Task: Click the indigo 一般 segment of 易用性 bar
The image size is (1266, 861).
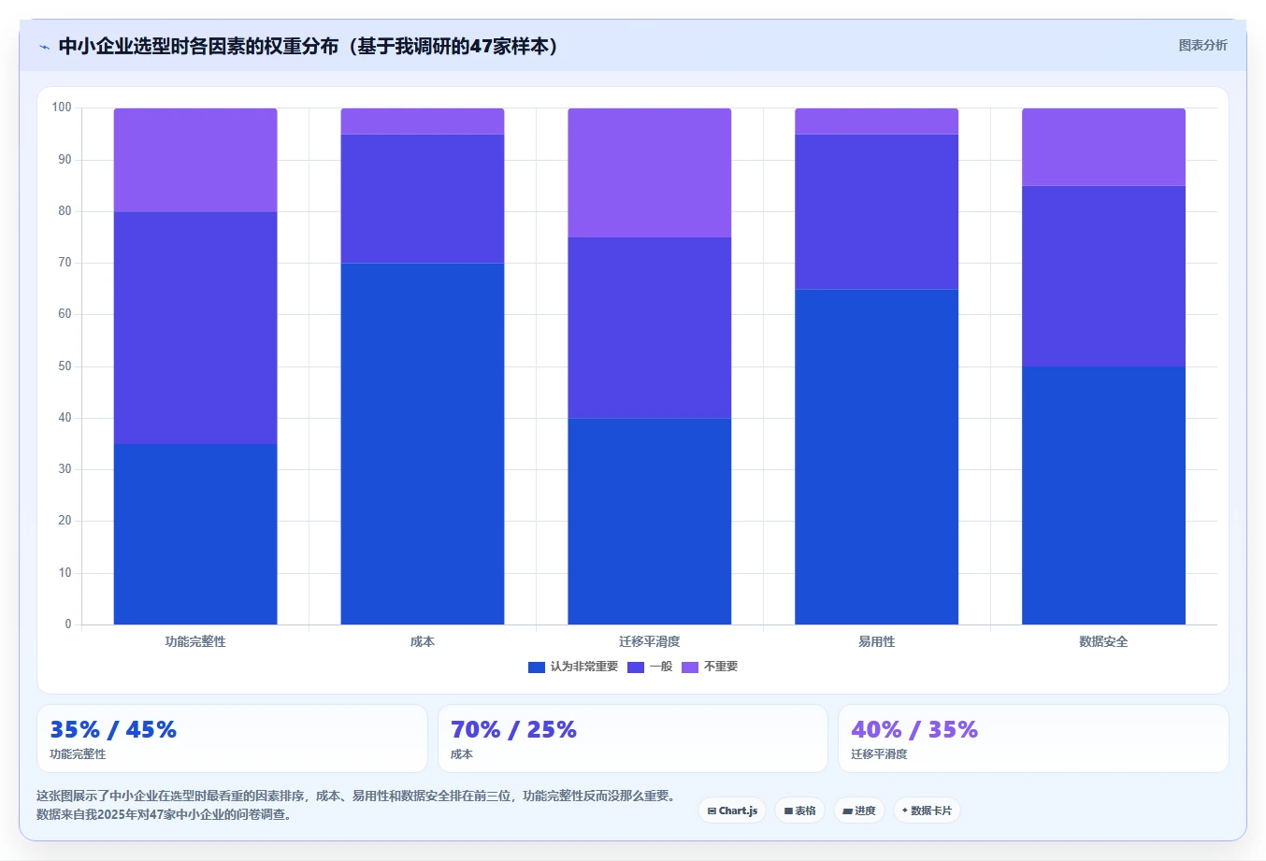Action: [876, 212]
